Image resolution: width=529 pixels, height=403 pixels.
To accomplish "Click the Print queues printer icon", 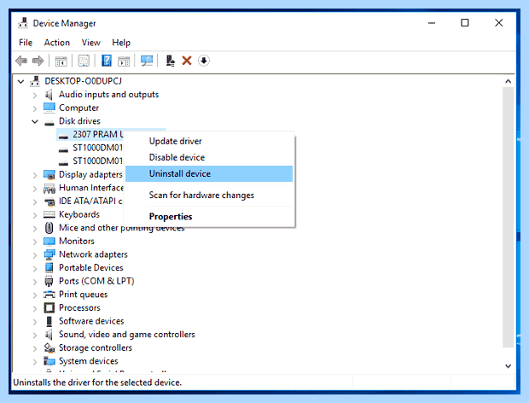I will [49, 295].
